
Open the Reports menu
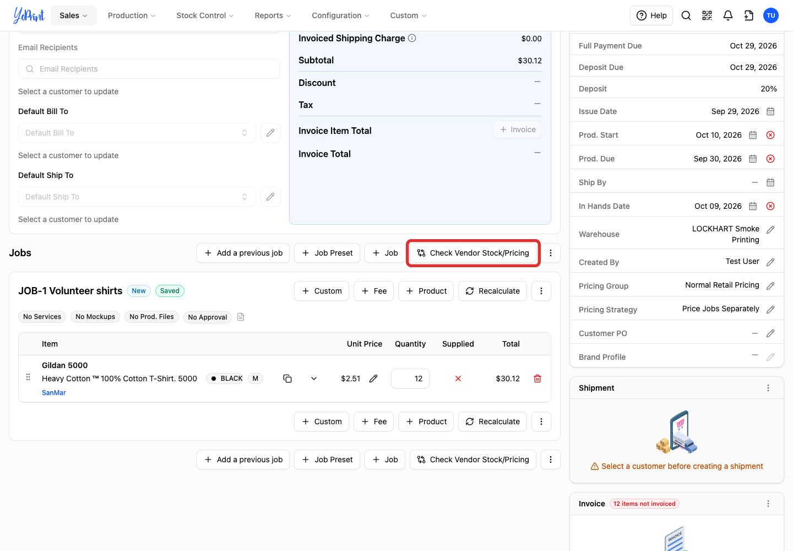pos(273,15)
